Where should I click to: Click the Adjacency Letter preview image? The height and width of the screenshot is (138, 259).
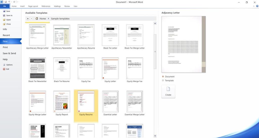coord(184,44)
